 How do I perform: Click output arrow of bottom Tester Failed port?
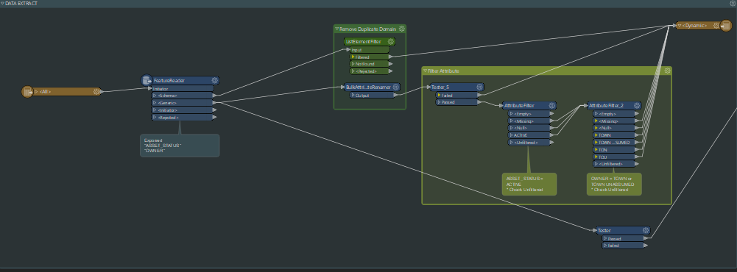click(646, 246)
